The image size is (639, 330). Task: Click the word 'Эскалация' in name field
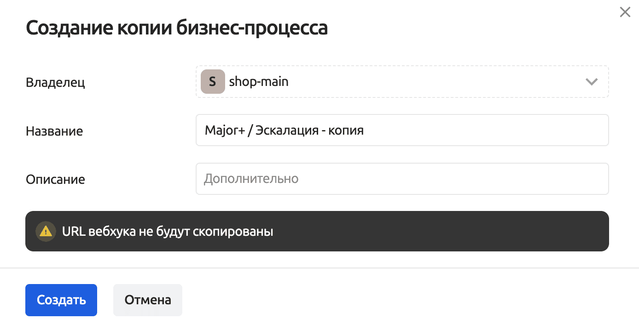[285, 131]
